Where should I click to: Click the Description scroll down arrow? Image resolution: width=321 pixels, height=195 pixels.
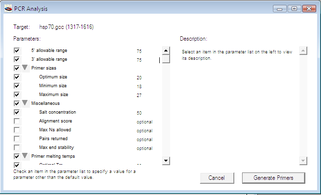tap(303, 161)
